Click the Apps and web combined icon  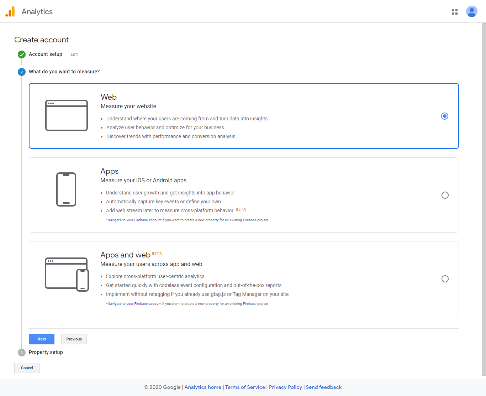pyautogui.click(x=67, y=274)
